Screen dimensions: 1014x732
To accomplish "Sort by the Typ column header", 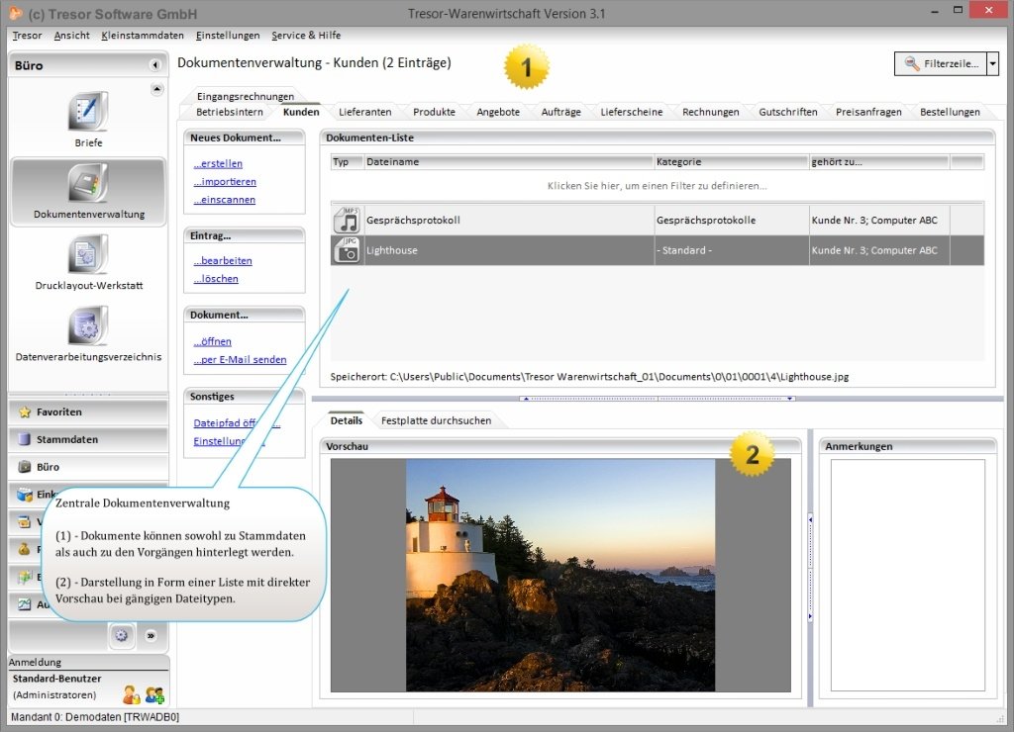I will click(347, 162).
